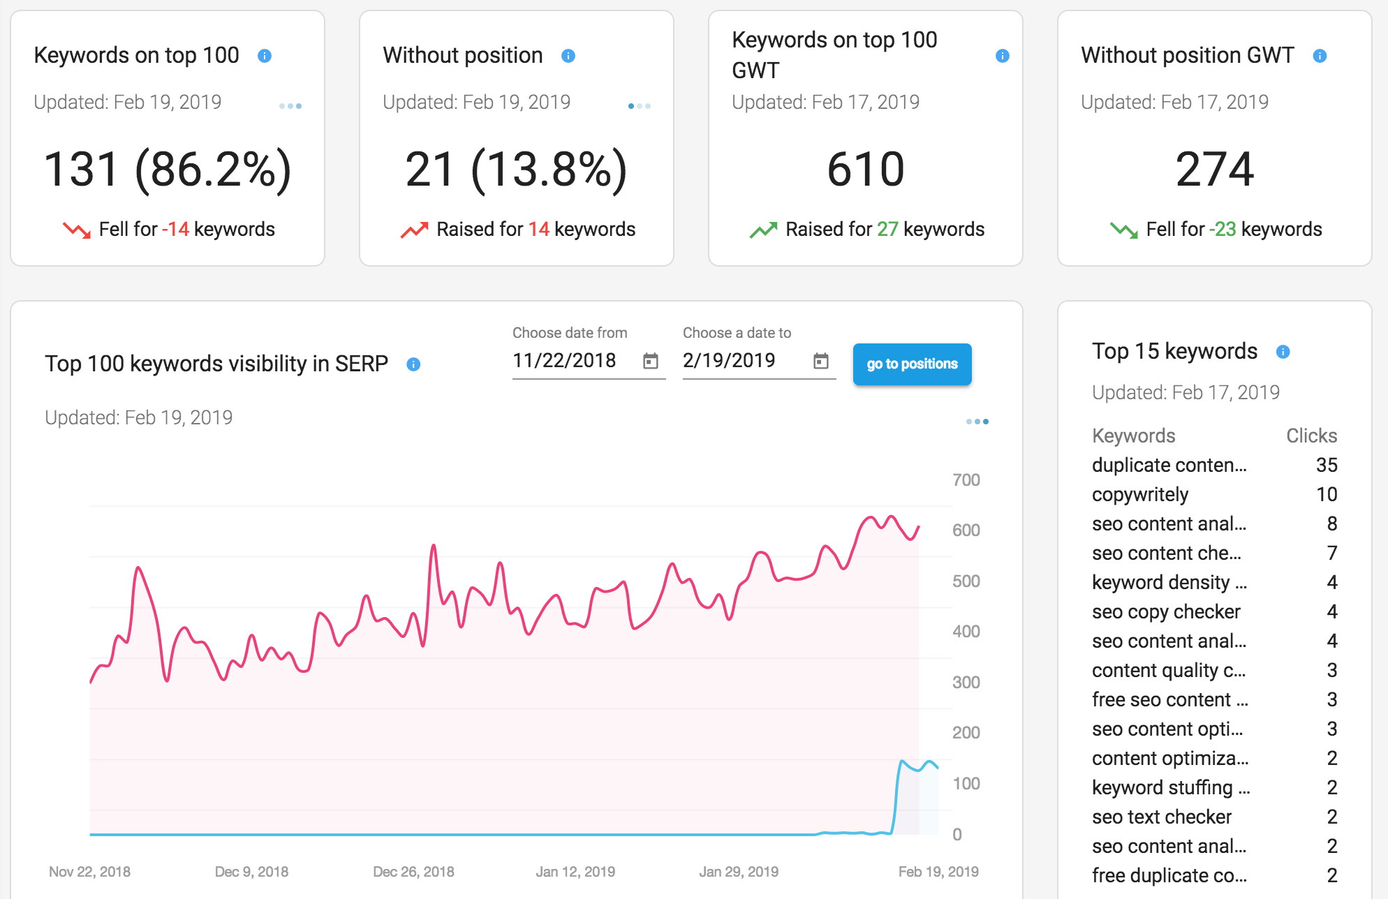Click pink visibility line peak near 600

pyautogui.click(x=891, y=517)
